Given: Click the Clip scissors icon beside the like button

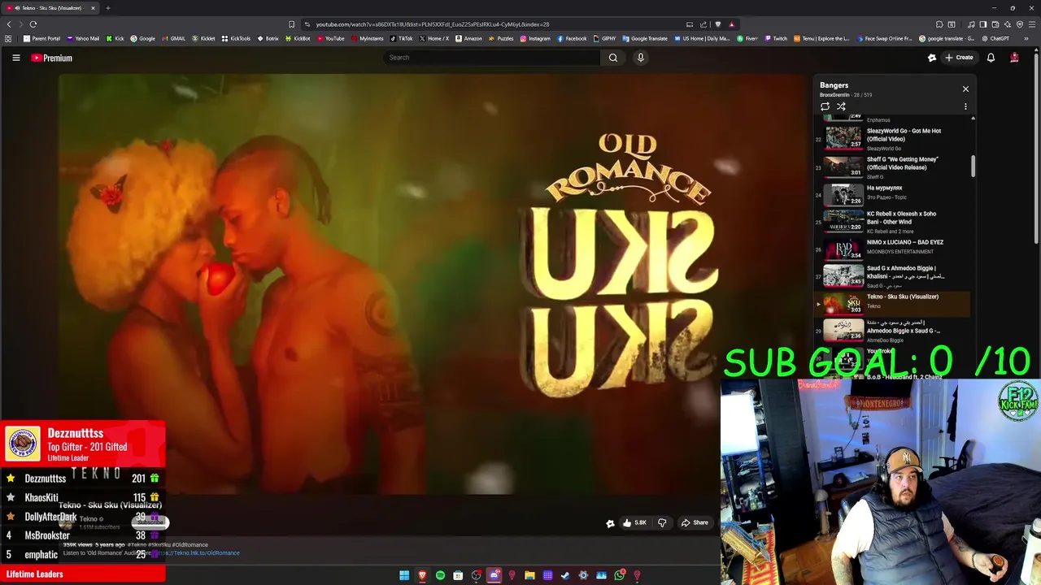Looking at the screenshot, I should [610, 523].
